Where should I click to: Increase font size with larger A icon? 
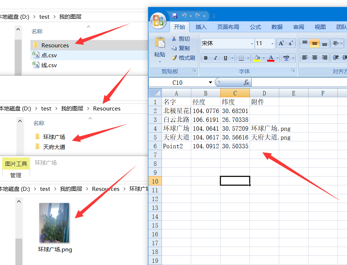[x=281, y=43]
